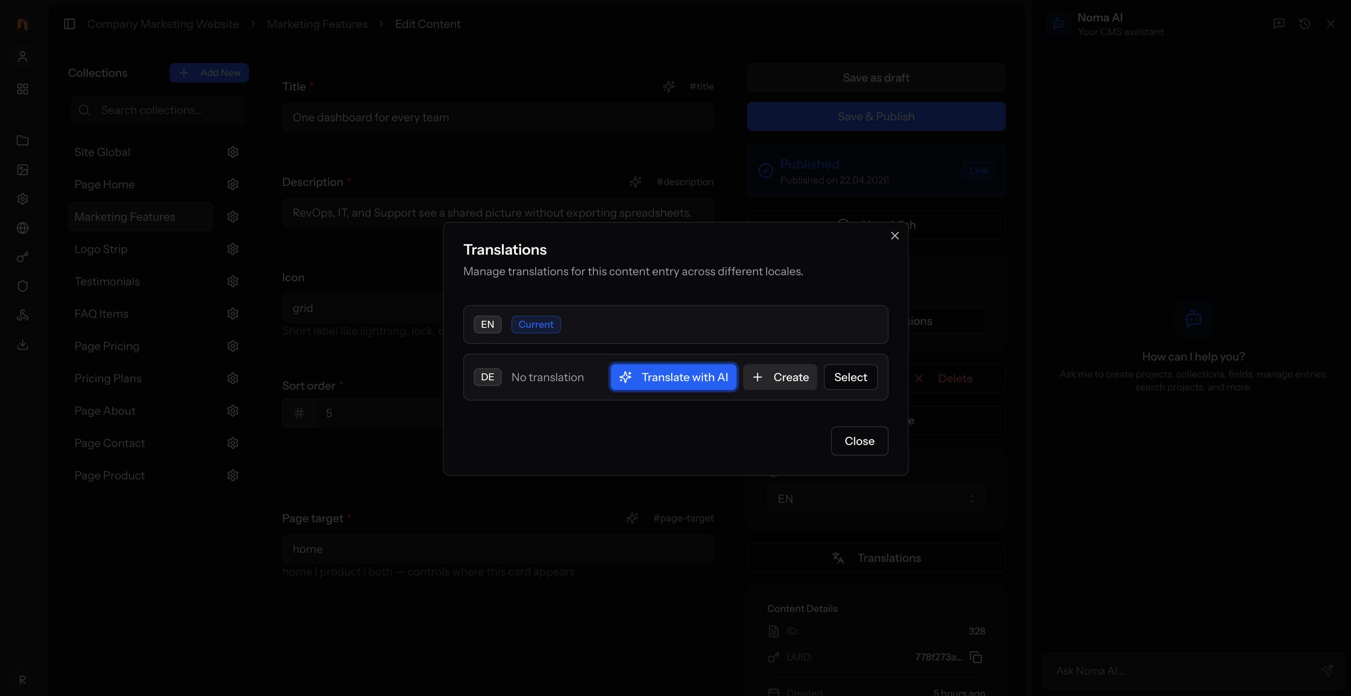This screenshot has height=696, width=1351.
Task: Open settings gear for Site Global collection
Action: pyautogui.click(x=233, y=152)
